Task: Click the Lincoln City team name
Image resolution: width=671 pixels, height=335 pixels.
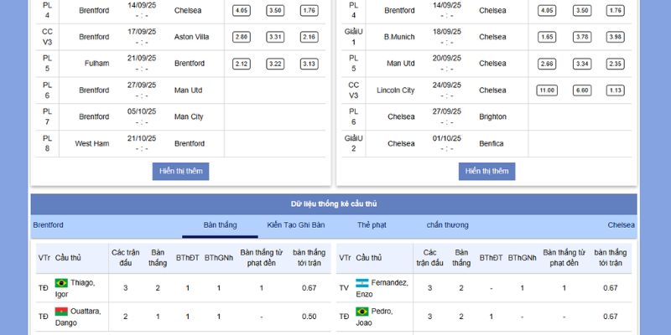Action: [x=396, y=90]
